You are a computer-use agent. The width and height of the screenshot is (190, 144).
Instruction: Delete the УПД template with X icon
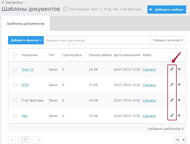tap(179, 84)
